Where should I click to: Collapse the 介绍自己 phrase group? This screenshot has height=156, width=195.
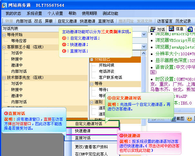click(92, 59)
